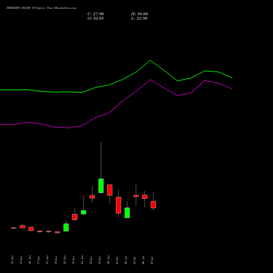Viewport: 273px width, 273px height.
Task: Click the red candle above 15 Jun
Action: pyautogui.click(x=22, y=227)
